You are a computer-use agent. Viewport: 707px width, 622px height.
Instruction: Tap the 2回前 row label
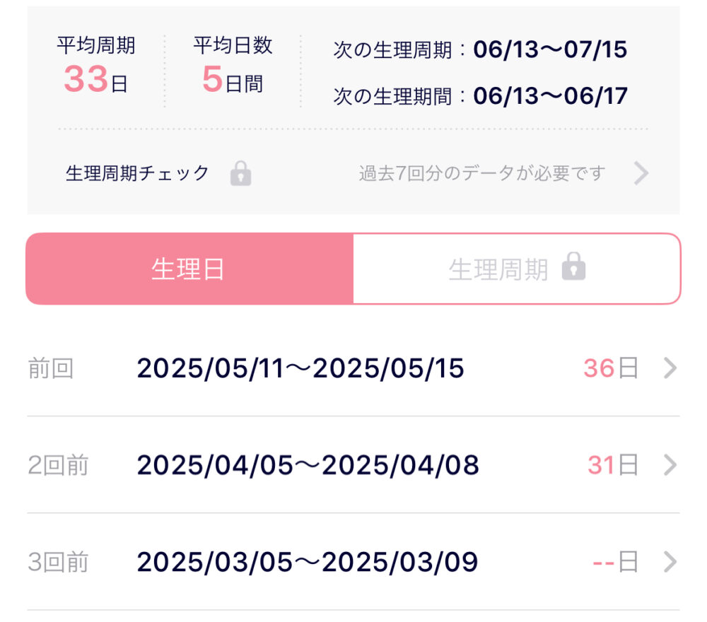tap(58, 465)
